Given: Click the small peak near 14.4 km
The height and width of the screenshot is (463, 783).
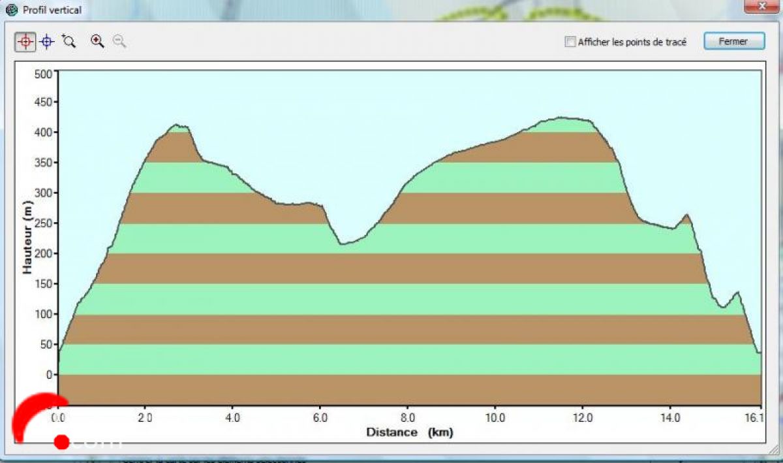Looking at the screenshot, I should click(686, 215).
